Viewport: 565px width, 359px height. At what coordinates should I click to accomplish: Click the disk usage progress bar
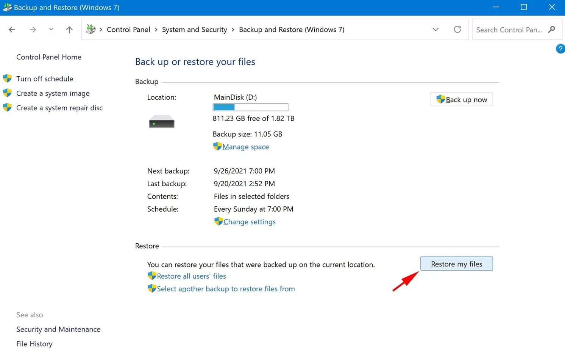click(x=250, y=107)
